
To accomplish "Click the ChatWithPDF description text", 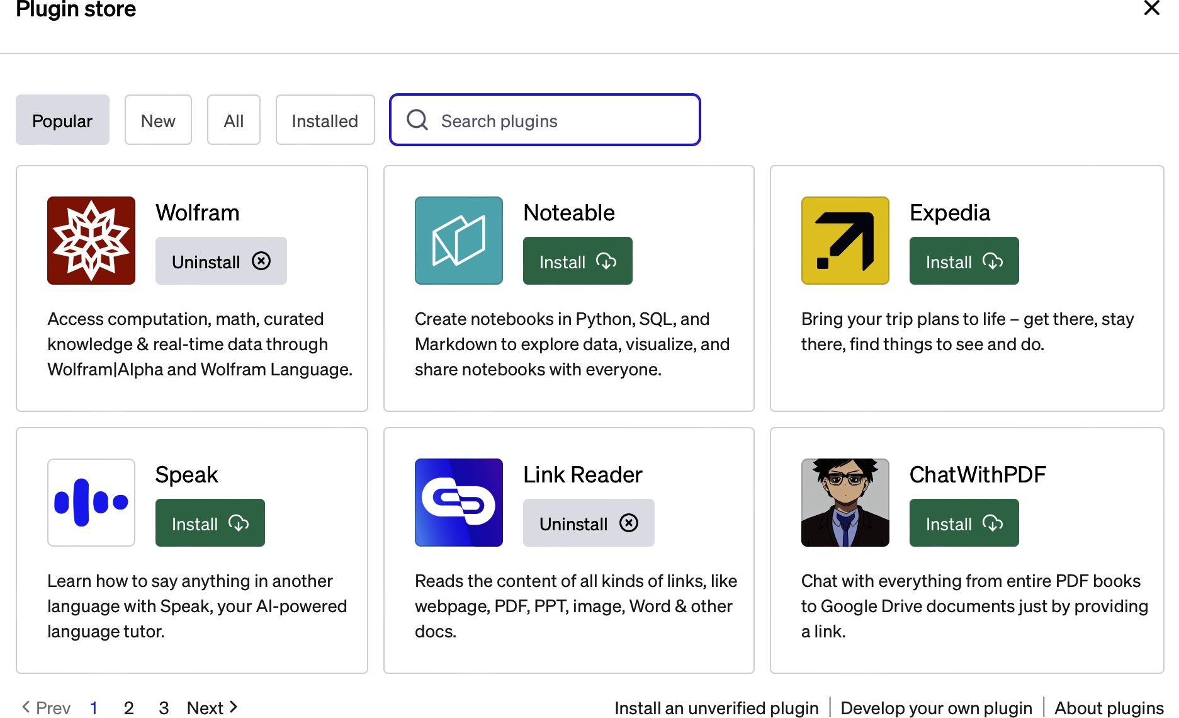I will click(974, 606).
